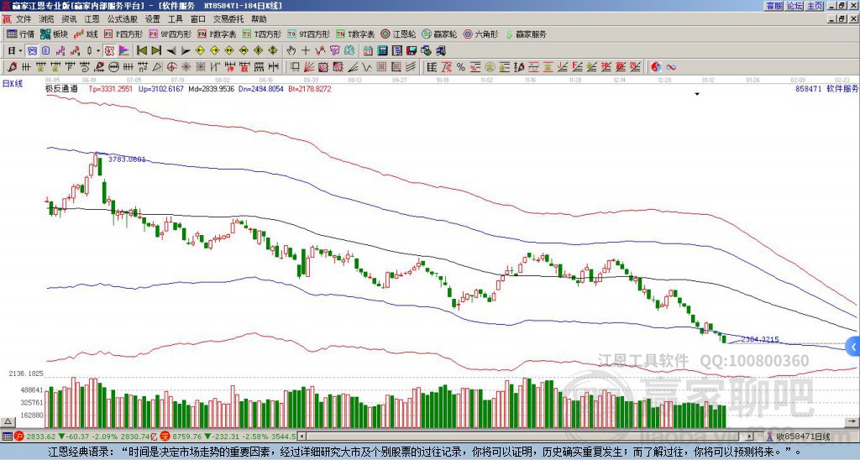Click the 沪 index icon in status bar
This screenshot has height=460, width=860.
[18, 436]
